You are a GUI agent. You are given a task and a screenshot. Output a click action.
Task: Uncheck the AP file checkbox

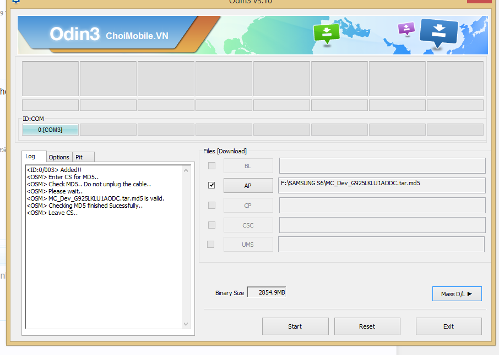click(x=211, y=185)
